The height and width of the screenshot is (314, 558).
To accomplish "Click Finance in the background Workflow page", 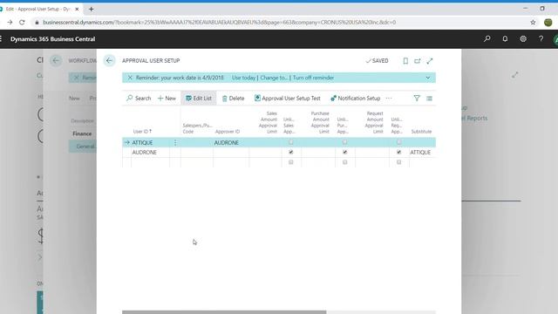I will pyautogui.click(x=82, y=133).
